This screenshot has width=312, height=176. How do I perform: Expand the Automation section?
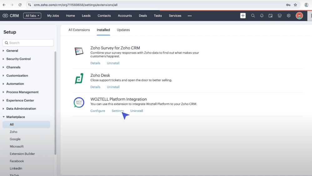[x=15, y=84]
